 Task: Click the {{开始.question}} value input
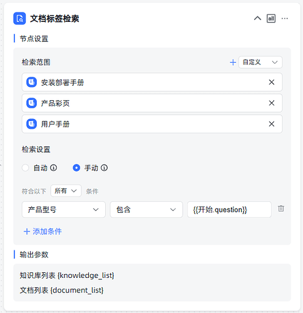(229, 210)
